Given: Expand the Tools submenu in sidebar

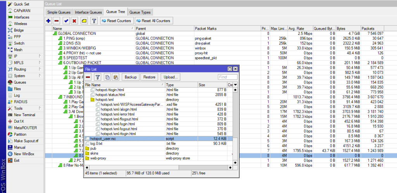Looking at the screenshot, I should click(40, 108).
